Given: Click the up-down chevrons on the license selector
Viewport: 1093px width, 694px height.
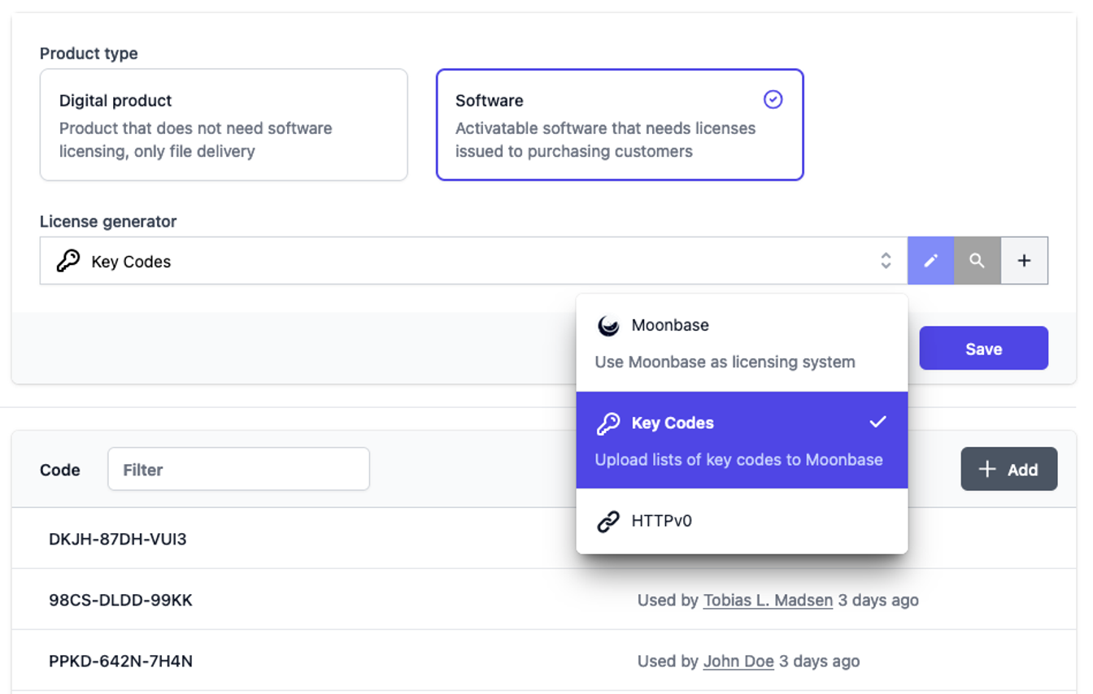Looking at the screenshot, I should coord(886,261).
